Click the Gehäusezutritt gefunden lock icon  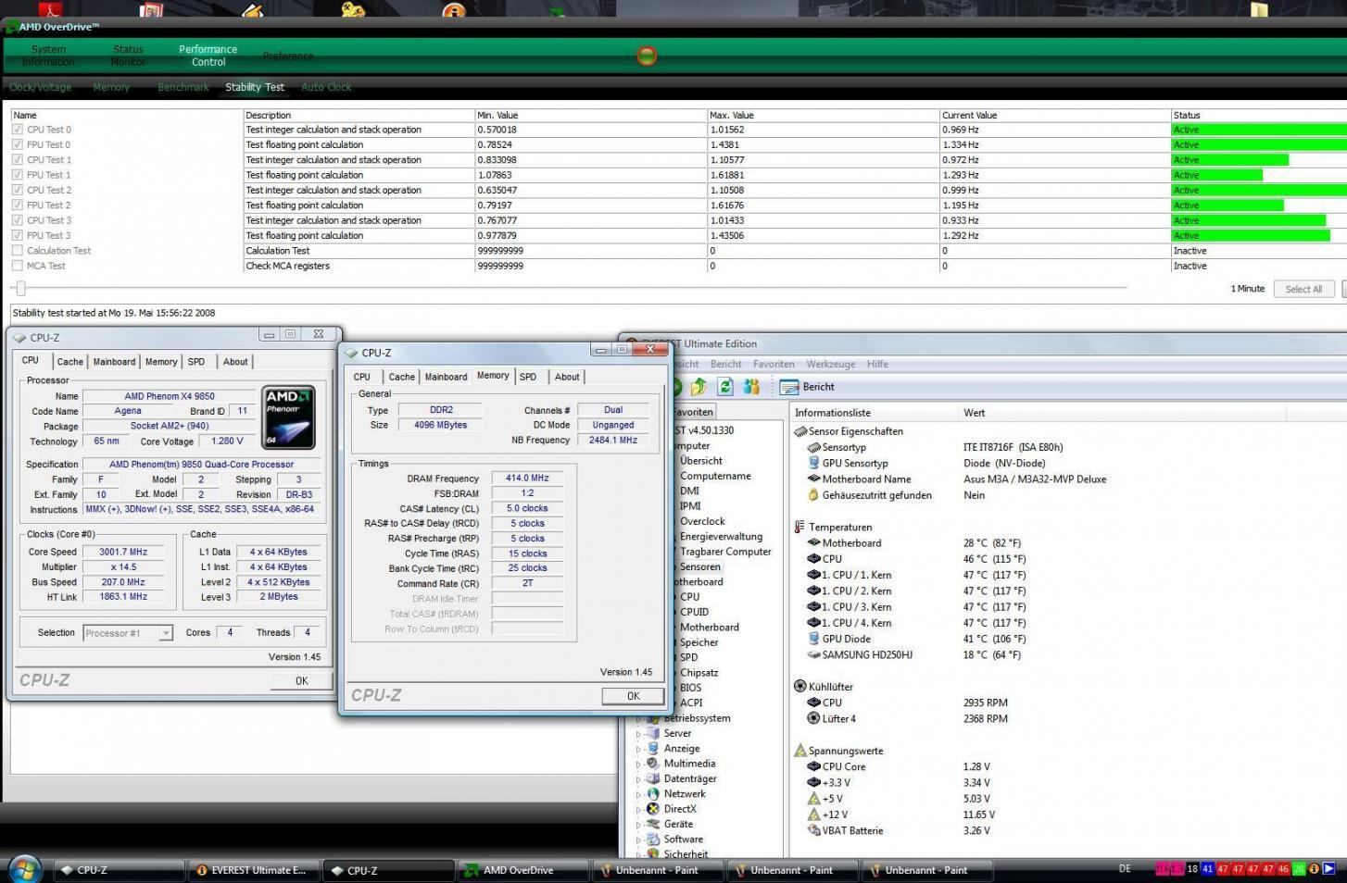[x=813, y=495]
